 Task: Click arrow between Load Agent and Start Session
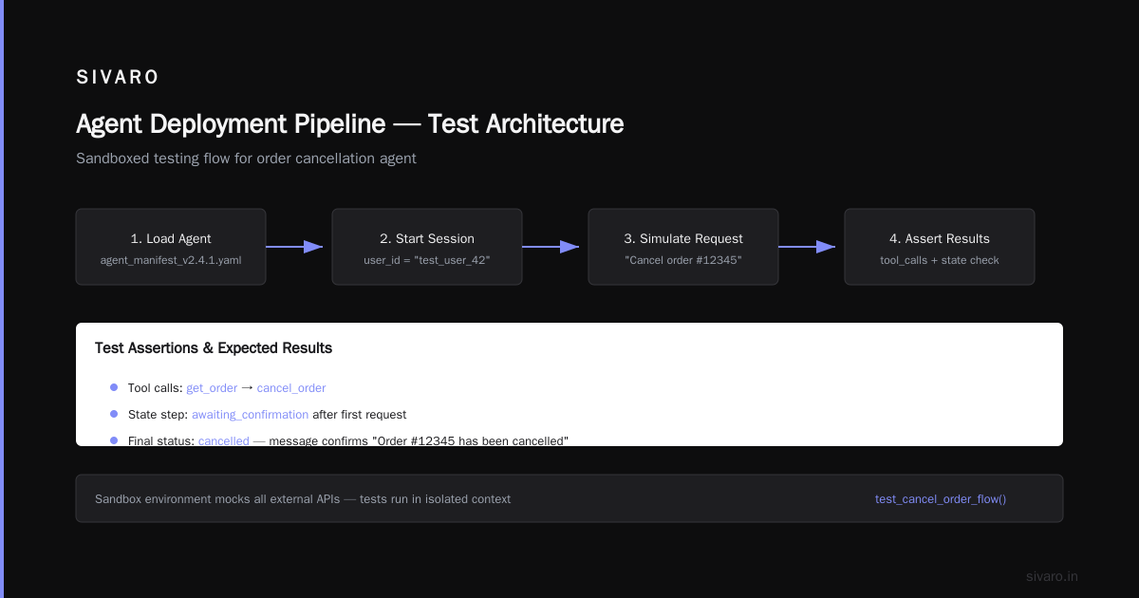pos(294,247)
